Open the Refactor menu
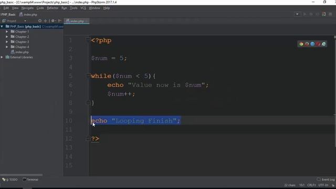336x189 pixels. tap(52, 8)
